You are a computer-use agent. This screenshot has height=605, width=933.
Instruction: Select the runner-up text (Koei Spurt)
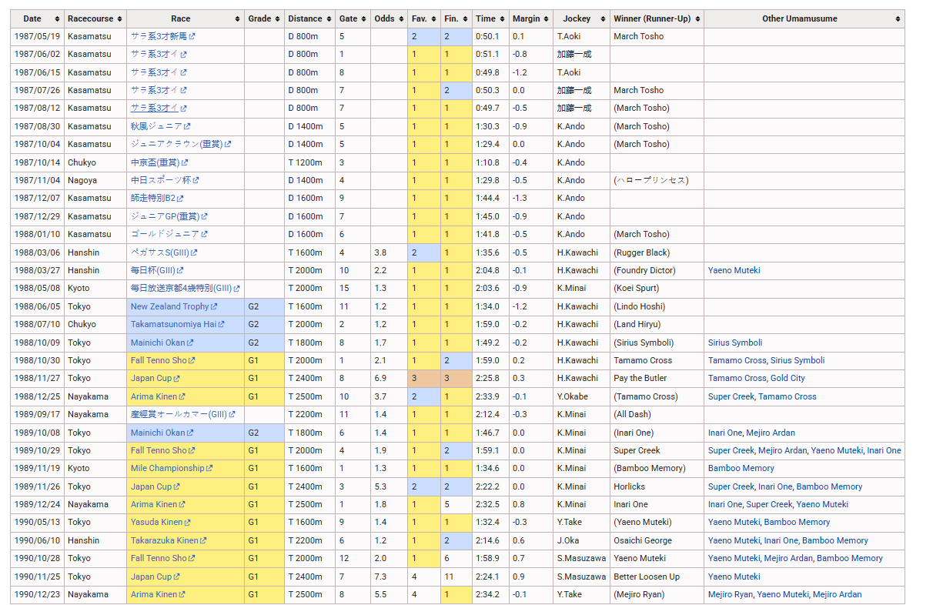pyautogui.click(x=637, y=288)
